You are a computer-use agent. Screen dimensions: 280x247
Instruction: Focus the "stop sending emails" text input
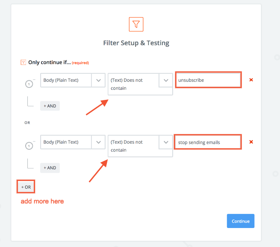point(208,142)
